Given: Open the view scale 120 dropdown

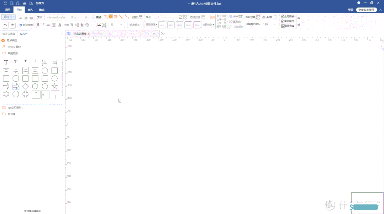Looking at the screenshot, I should click(x=269, y=24).
